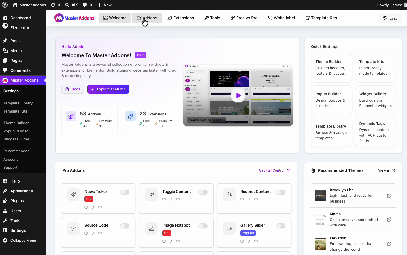Open the updates icon showing 3
This screenshot has height=255, width=407.
coord(55,5)
